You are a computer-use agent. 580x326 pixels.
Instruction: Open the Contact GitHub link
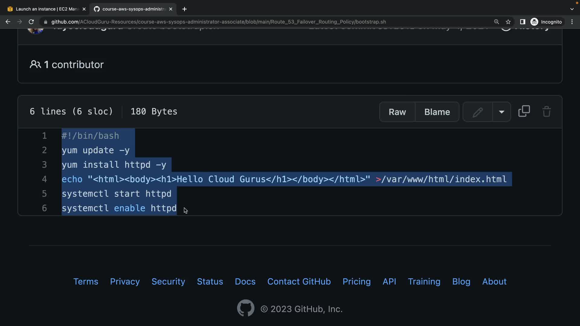click(299, 281)
